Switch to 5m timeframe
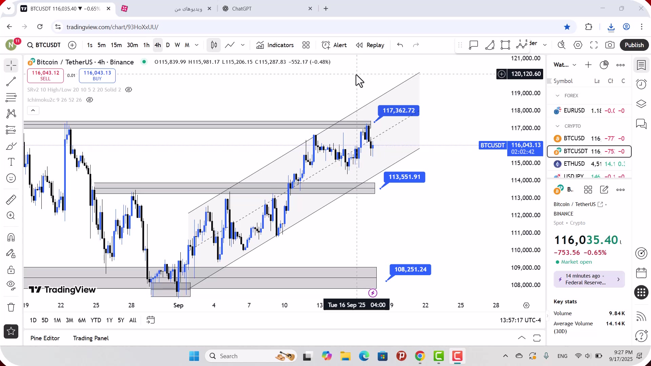 [x=101, y=45]
